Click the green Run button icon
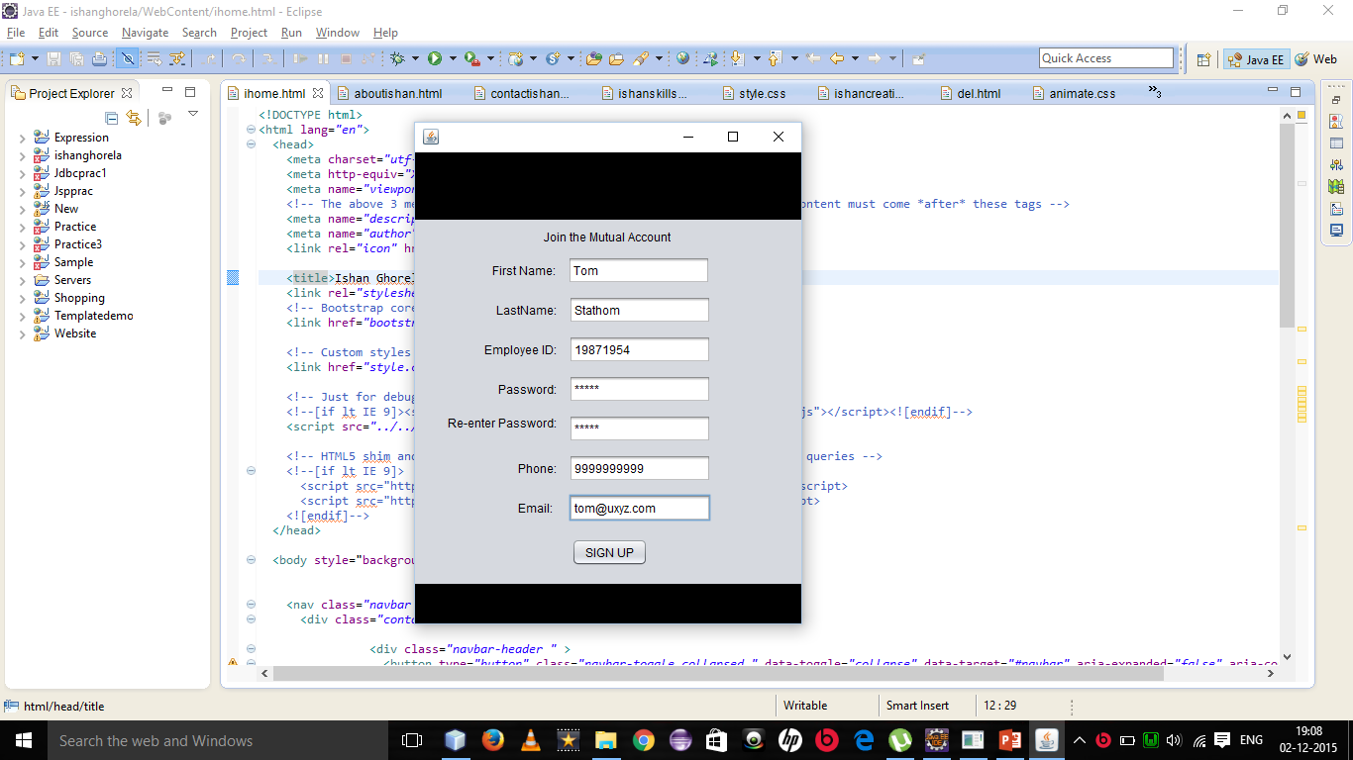 tap(435, 59)
